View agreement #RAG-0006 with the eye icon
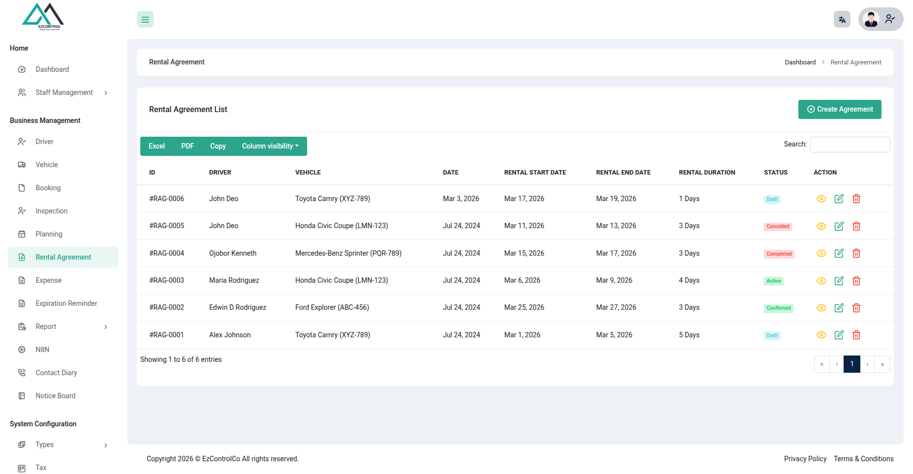 [x=821, y=199]
